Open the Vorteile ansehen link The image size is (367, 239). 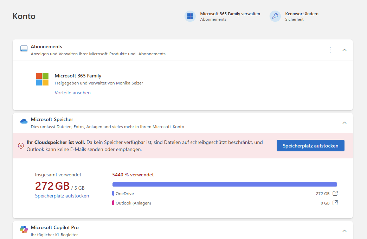pyautogui.click(x=73, y=93)
